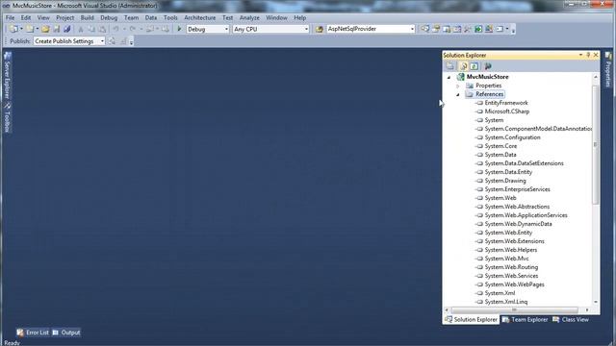Click the Publish Web icon next to publish settings
Viewport: 616px width, 346px height.
pyautogui.click(x=112, y=41)
